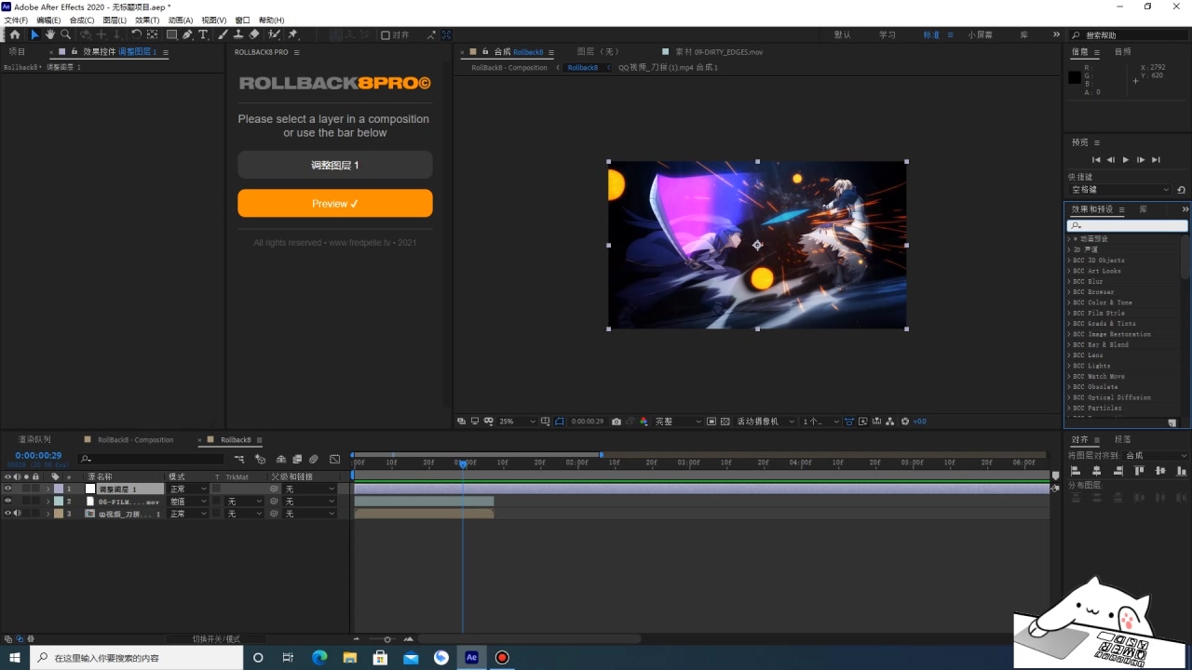1192x670 pixels.
Task: Toggle transparency grid in viewer
Action: [x=725, y=421]
